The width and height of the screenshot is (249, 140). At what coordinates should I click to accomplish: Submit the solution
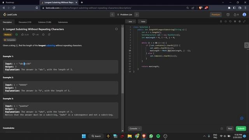point(241,128)
